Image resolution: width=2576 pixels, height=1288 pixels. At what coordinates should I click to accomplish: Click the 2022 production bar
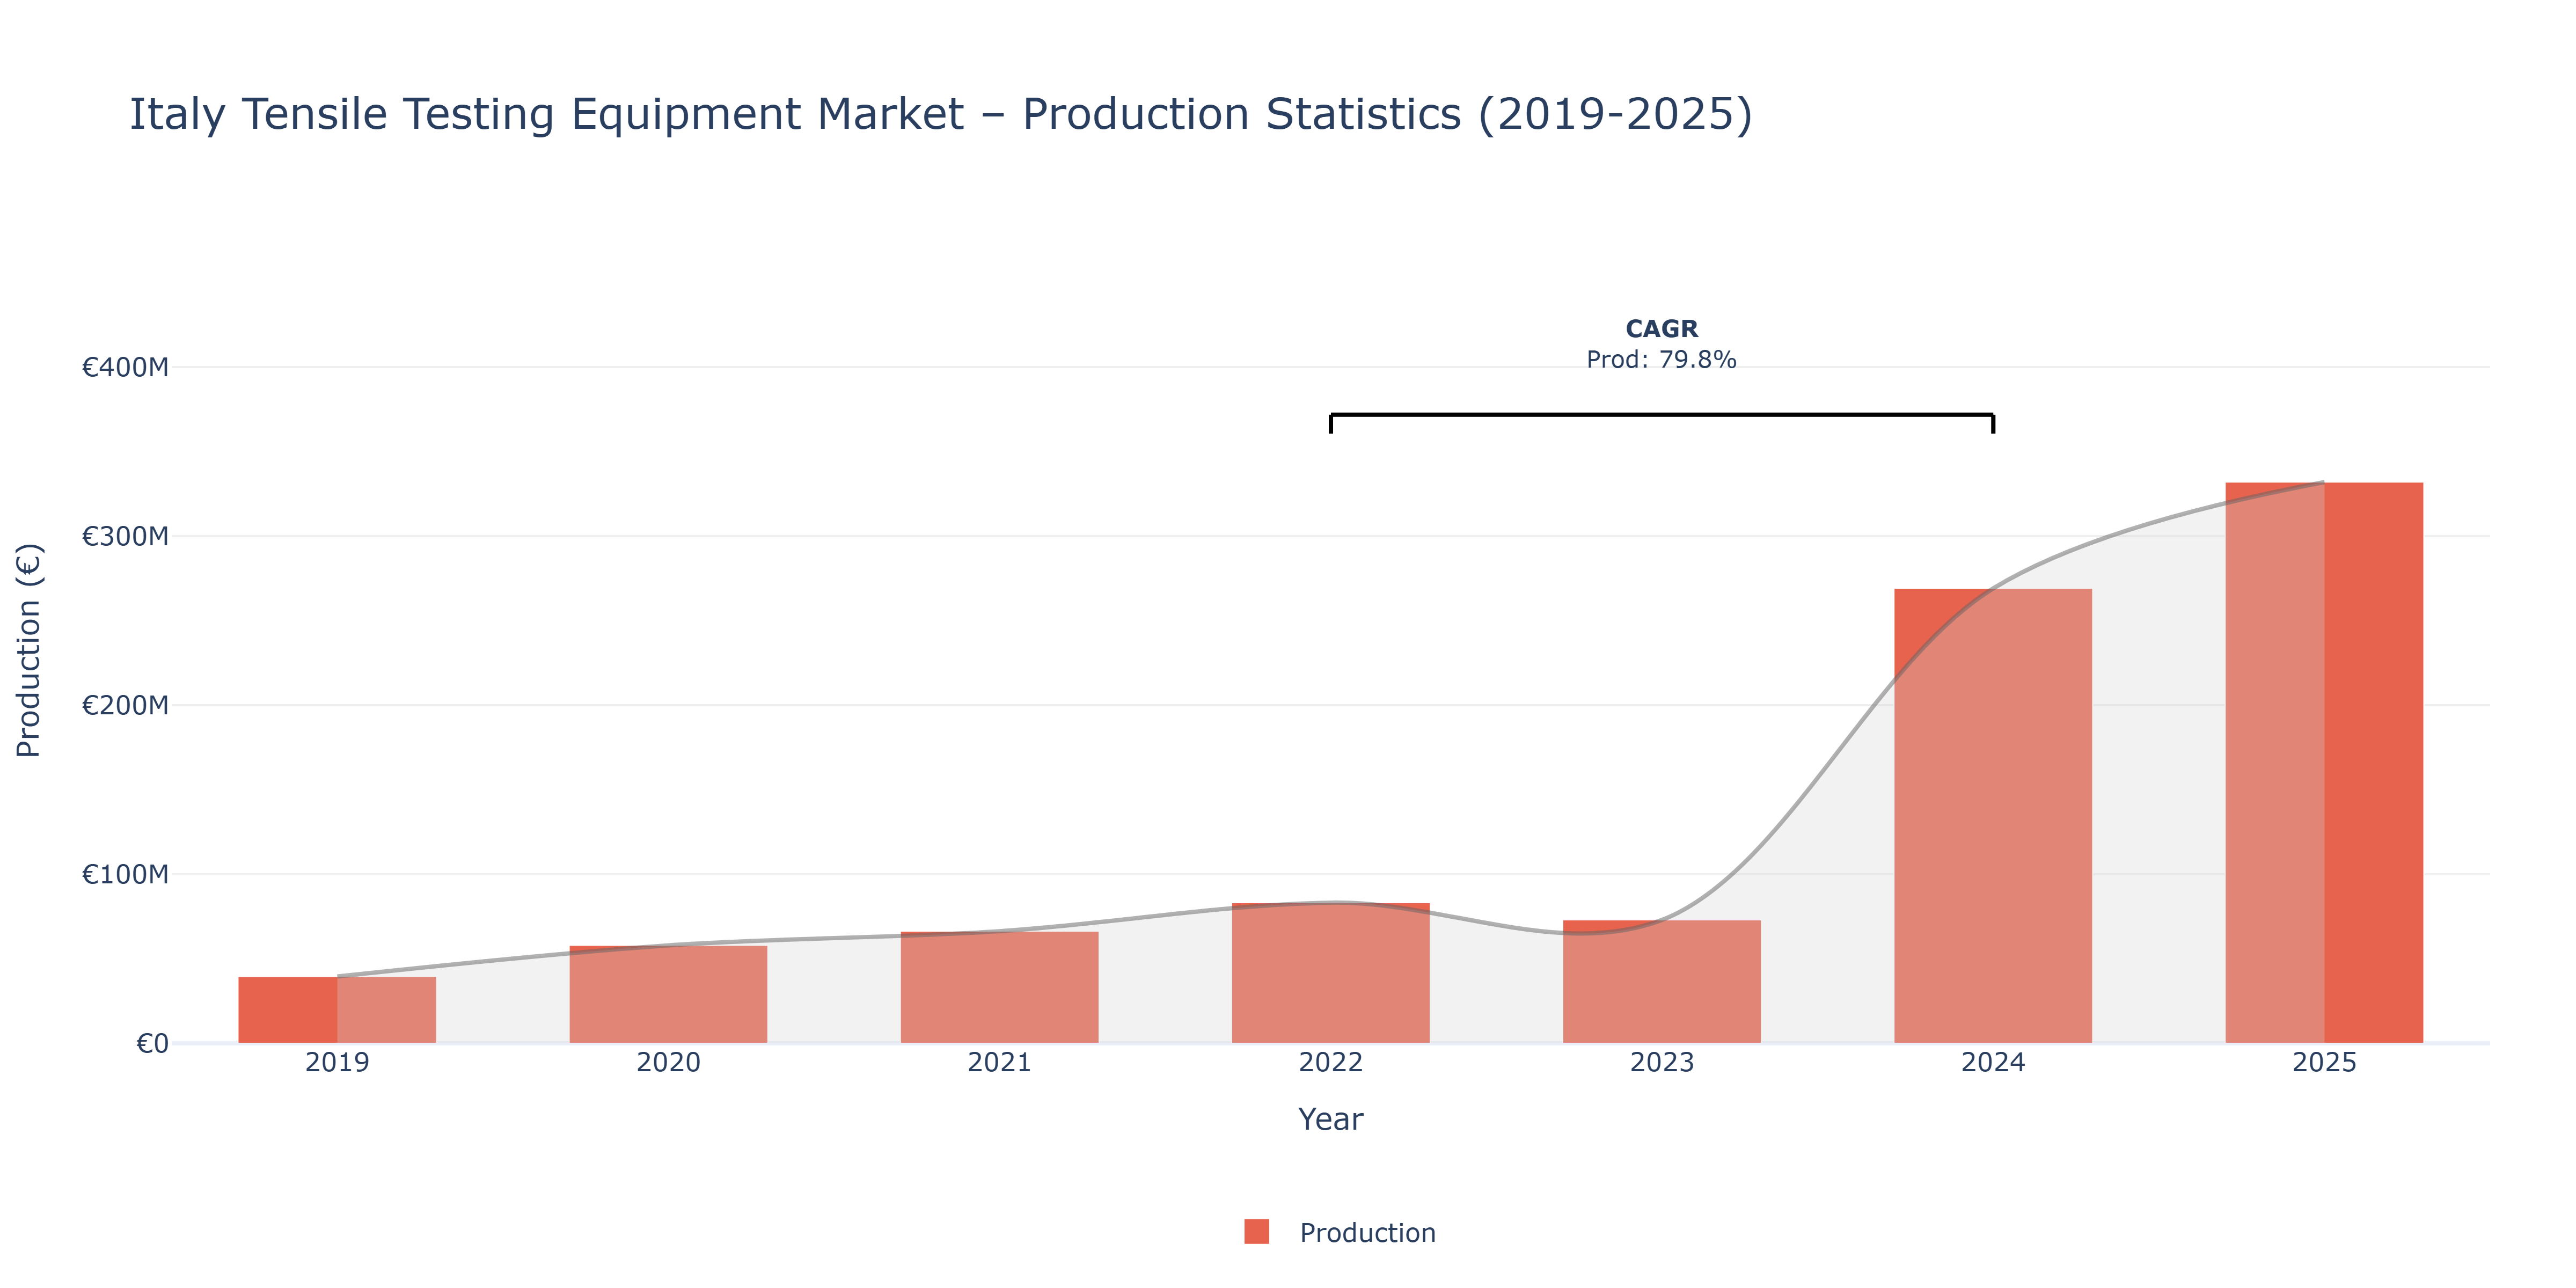[1330, 973]
